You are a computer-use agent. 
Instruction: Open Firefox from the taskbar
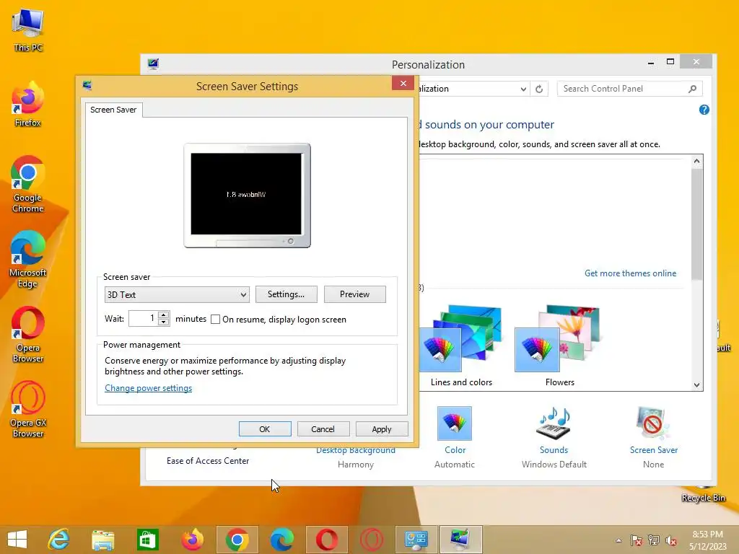tap(192, 540)
